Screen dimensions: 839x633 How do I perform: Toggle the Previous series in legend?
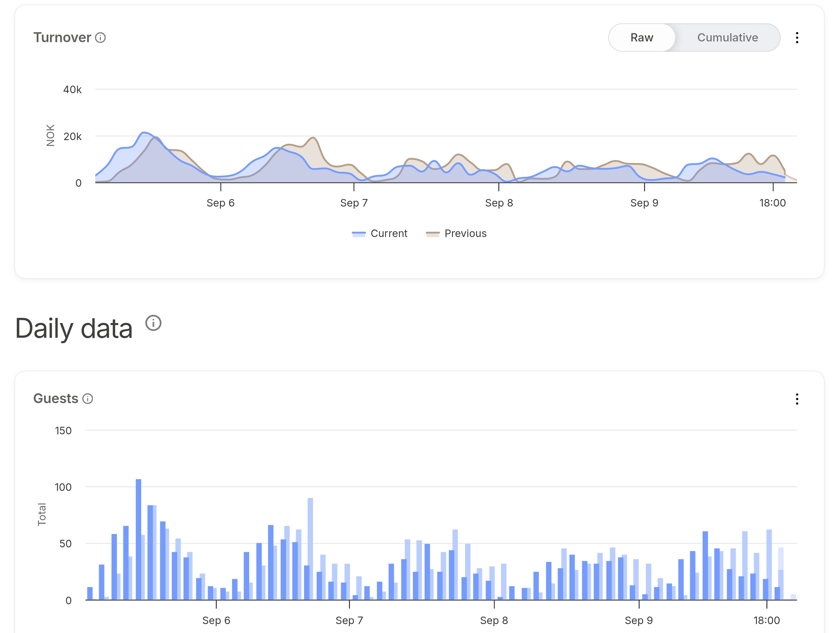click(456, 234)
